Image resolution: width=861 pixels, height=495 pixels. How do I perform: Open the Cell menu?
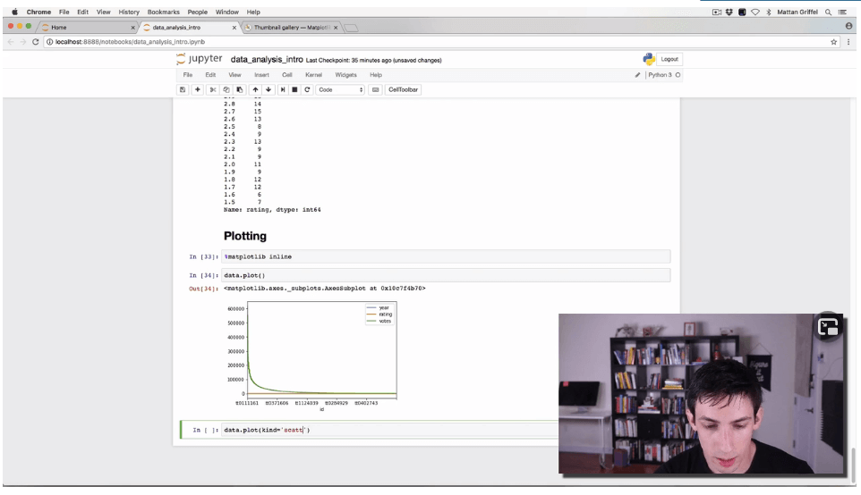tap(287, 75)
